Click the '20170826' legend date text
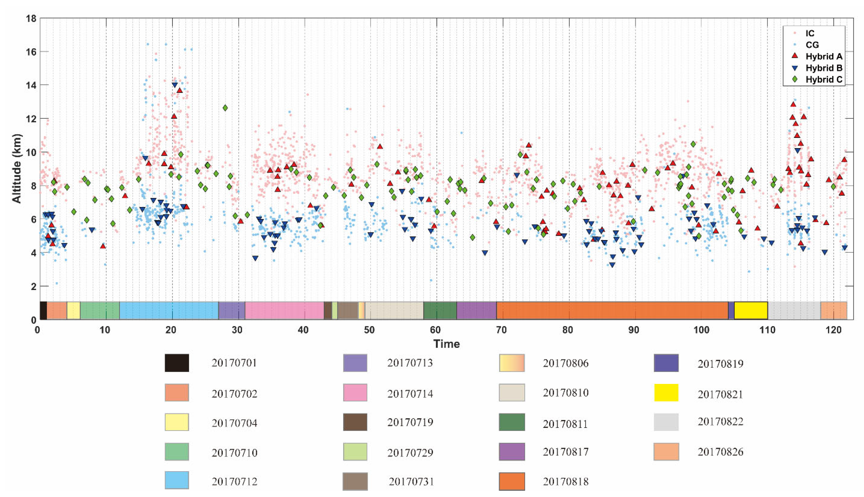The height and width of the screenshot is (497, 864). tap(720, 452)
